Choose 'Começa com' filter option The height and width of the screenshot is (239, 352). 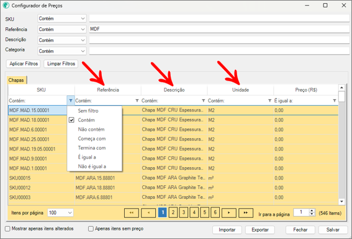(x=94, y=139)
